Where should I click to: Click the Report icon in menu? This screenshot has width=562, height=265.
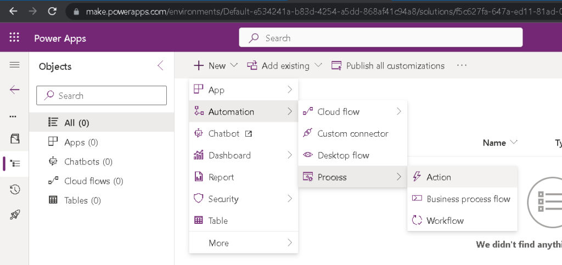(x=198, y=177)
